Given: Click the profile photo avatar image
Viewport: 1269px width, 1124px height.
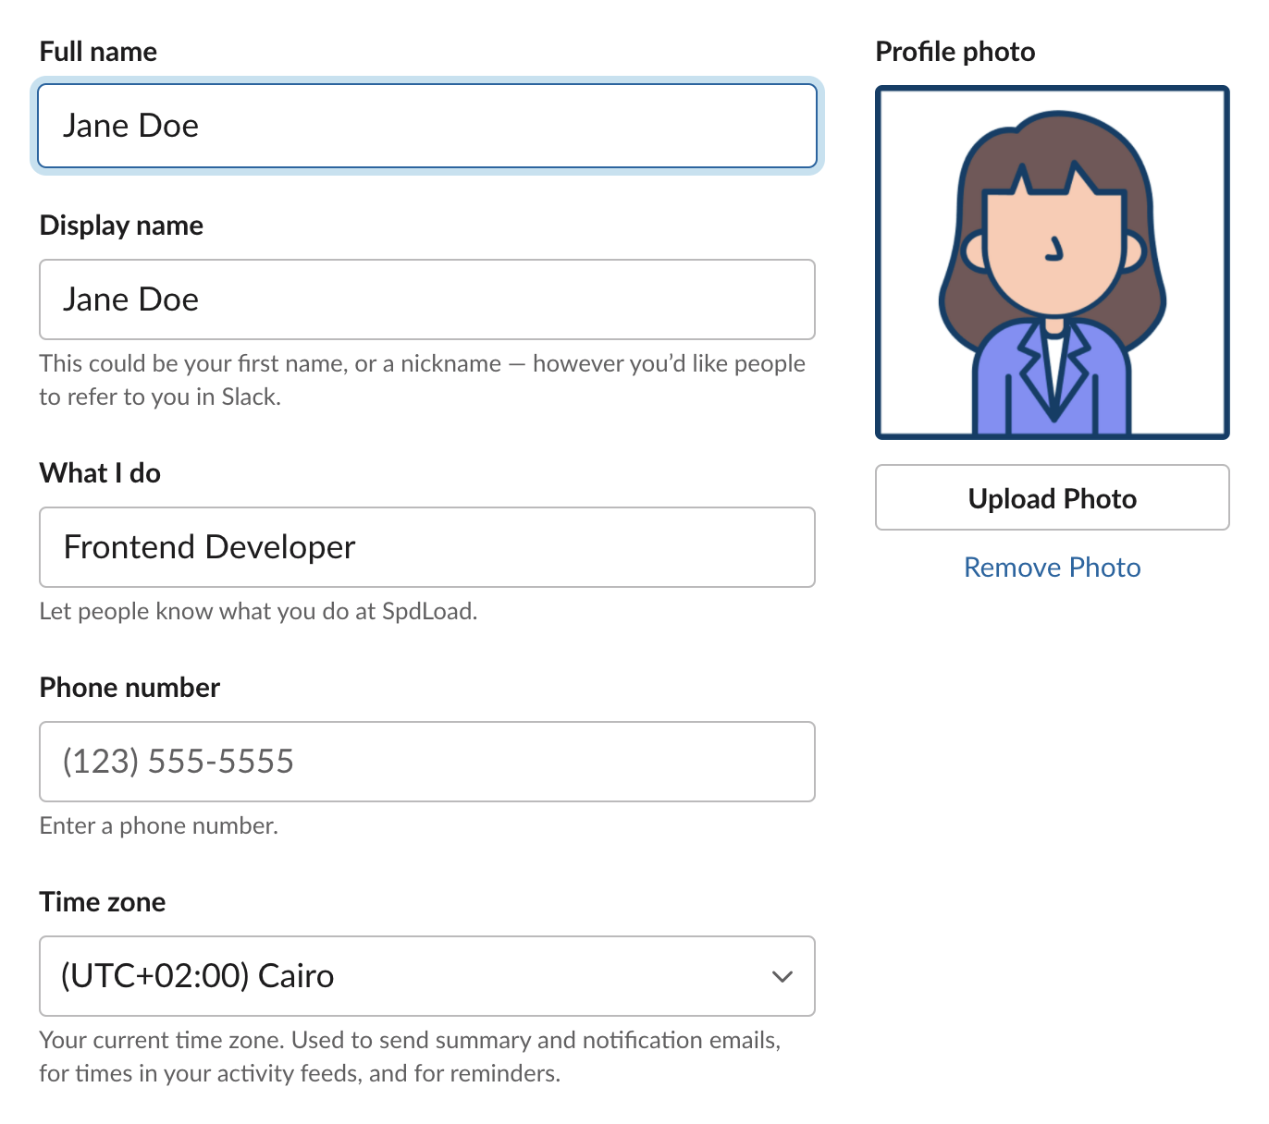Looking at the screenshot, I should coord(1052,262).
